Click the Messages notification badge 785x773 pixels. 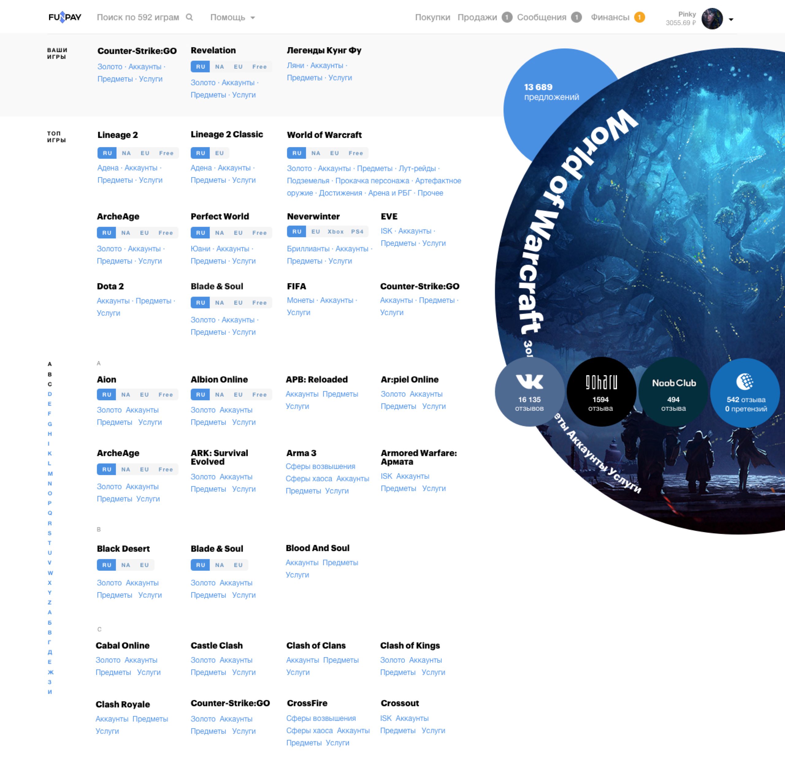click(x=576, y=17)
